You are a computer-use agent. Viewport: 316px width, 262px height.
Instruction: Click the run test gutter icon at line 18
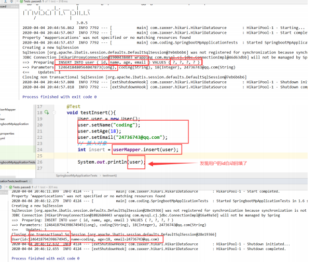47,112
